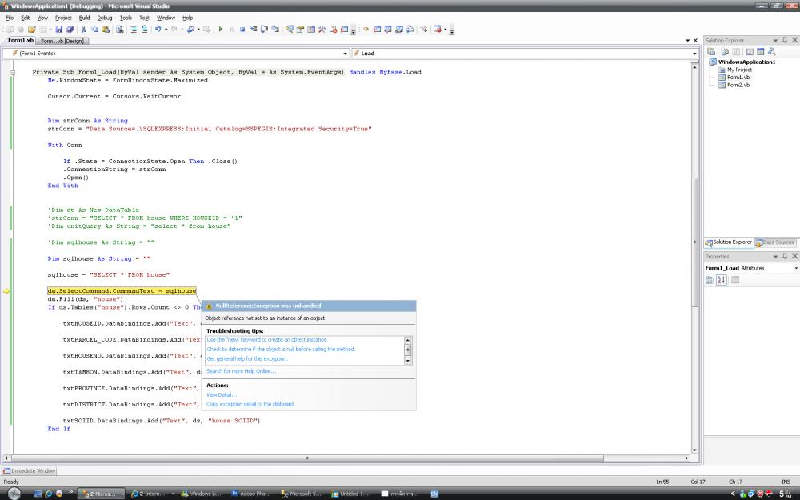Click 'Copy exception detail to the clipboard' link
Image resolution: width=800 pixels, height=500 pixels.
(x=250, y=404)
